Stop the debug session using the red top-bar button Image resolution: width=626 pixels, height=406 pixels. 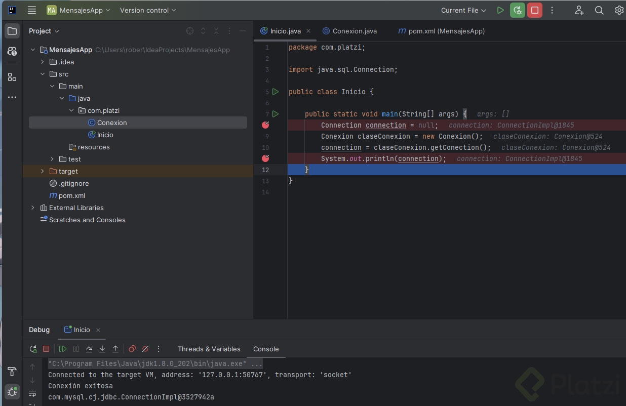tap(534, 10)
